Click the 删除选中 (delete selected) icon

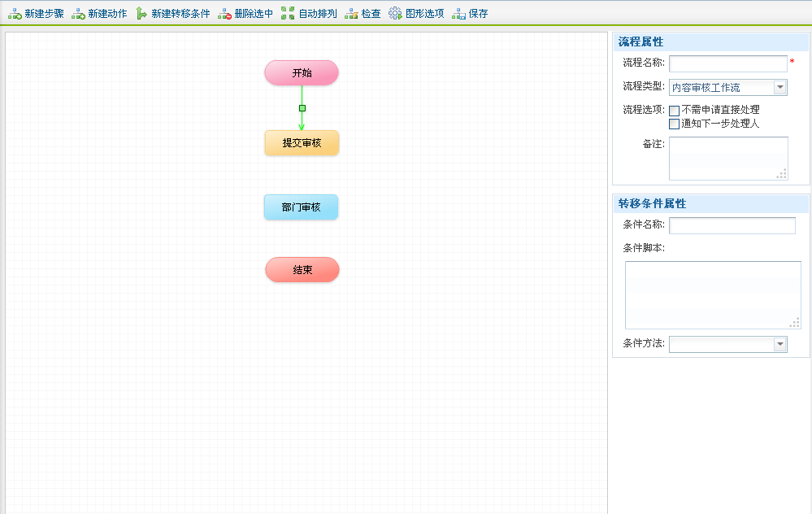point(224,14)
